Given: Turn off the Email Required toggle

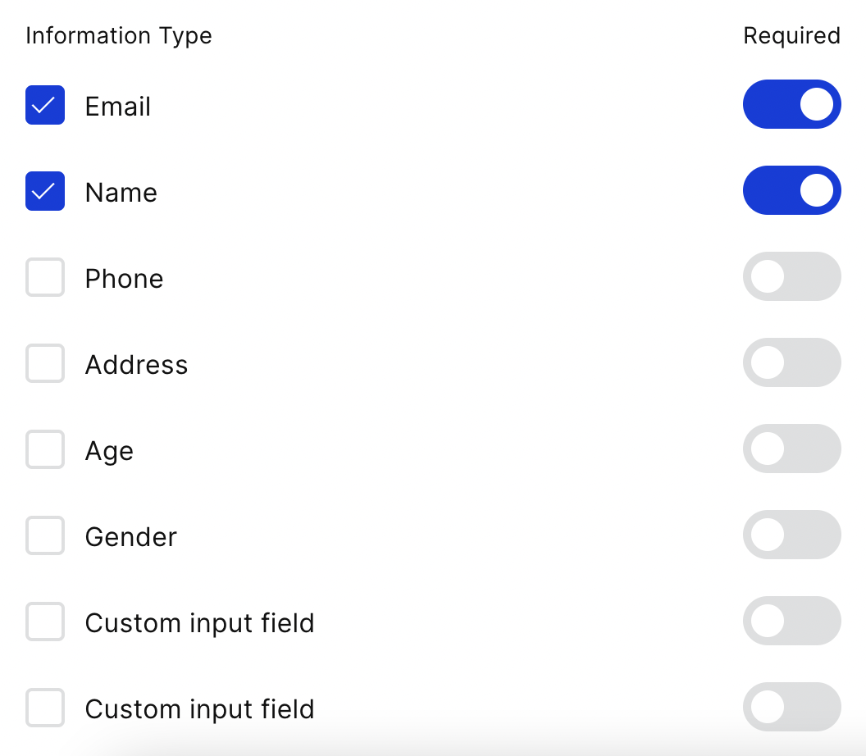Looking at the screenshot, I should 792,104.
